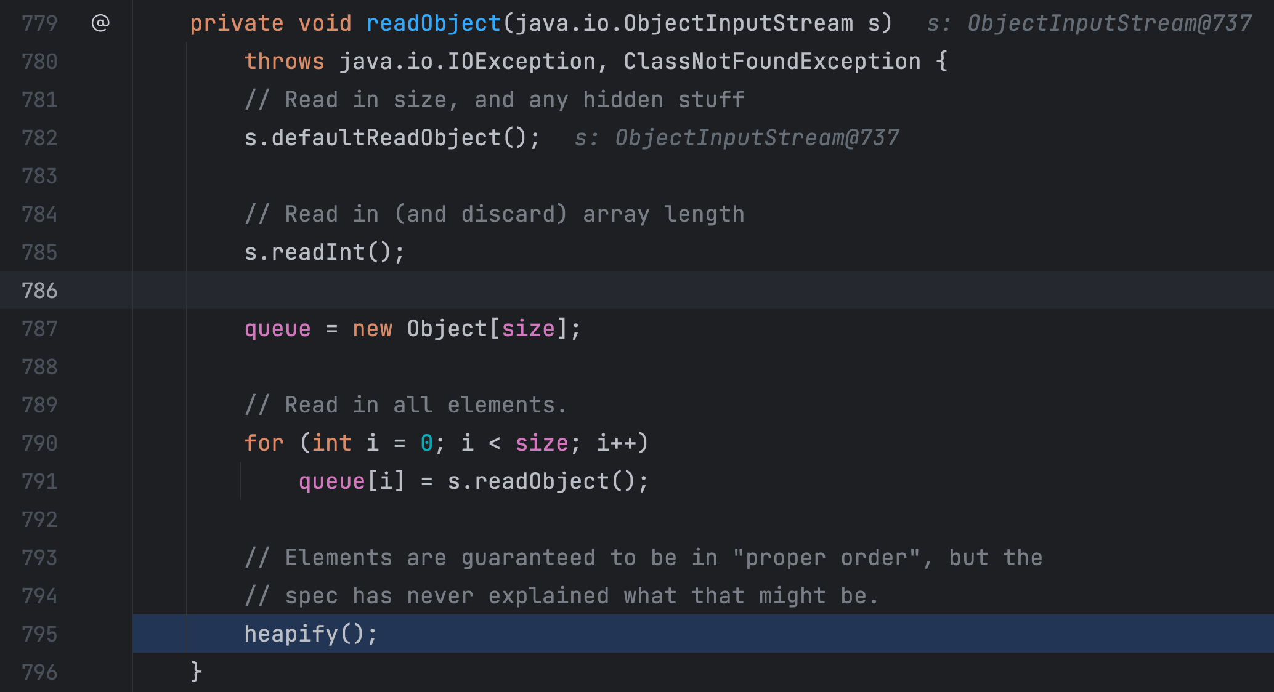Click line number 786 in the gutter
The height and width of the screenshot is (692, 1274).
point(39,291)
